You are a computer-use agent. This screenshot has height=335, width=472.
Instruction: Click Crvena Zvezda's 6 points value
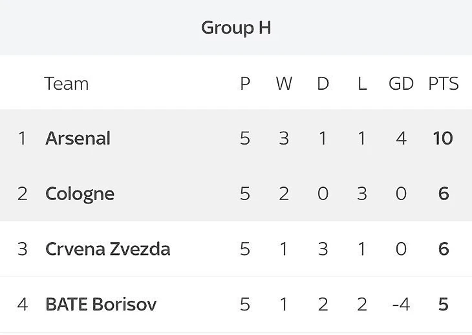[443, 249]
